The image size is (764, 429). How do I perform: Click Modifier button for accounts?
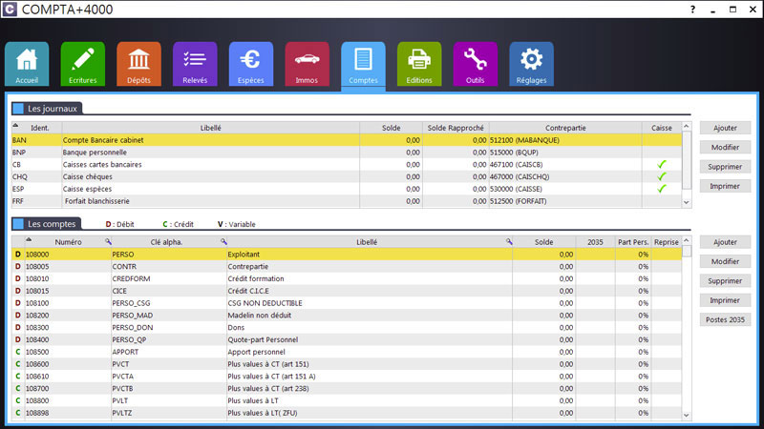tap(725, 261)
